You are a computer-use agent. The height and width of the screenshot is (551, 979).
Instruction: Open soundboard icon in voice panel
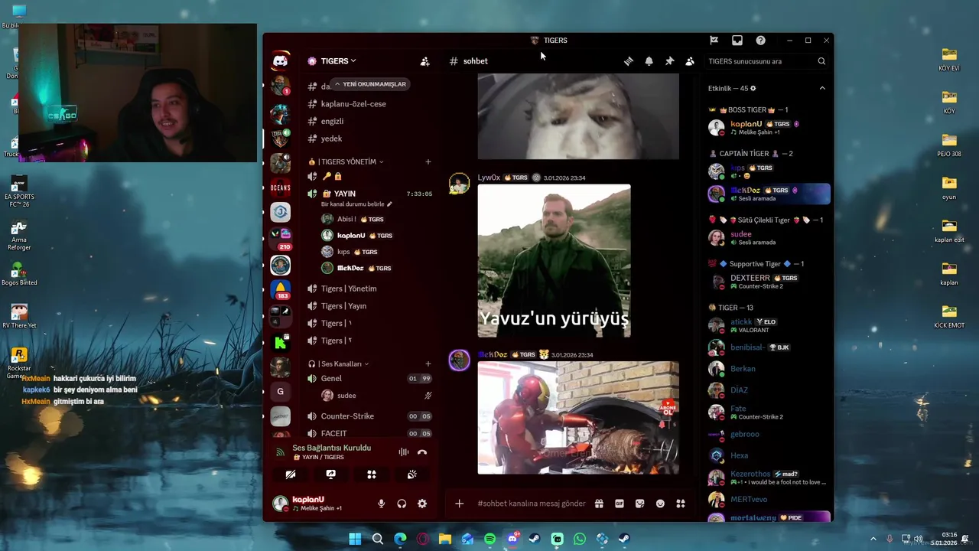tap(411, 474)
